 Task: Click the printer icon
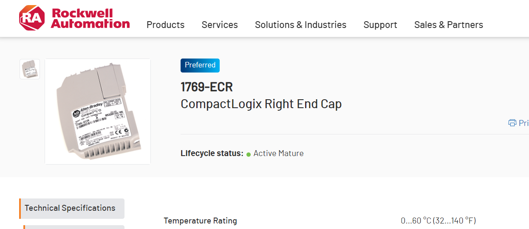[x=512, y=123]
